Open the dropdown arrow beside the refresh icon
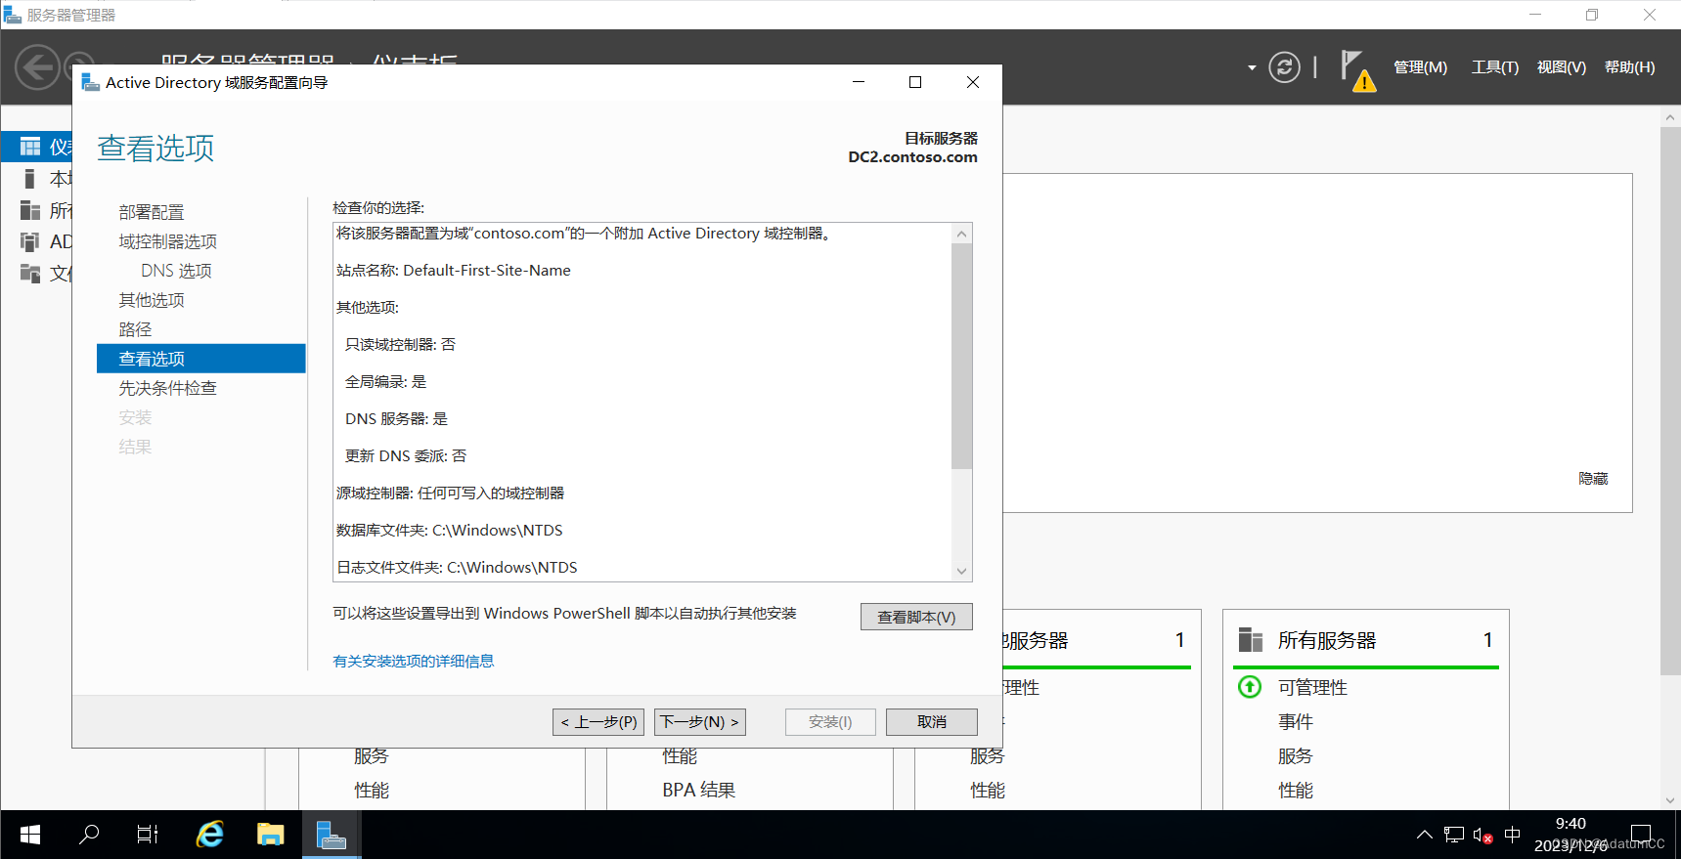This screenshot has width=1681, height=859. tap(1252, 67)
